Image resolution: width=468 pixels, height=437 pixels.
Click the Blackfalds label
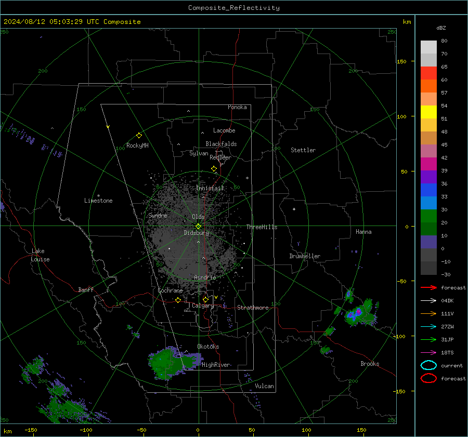(221, 144)
